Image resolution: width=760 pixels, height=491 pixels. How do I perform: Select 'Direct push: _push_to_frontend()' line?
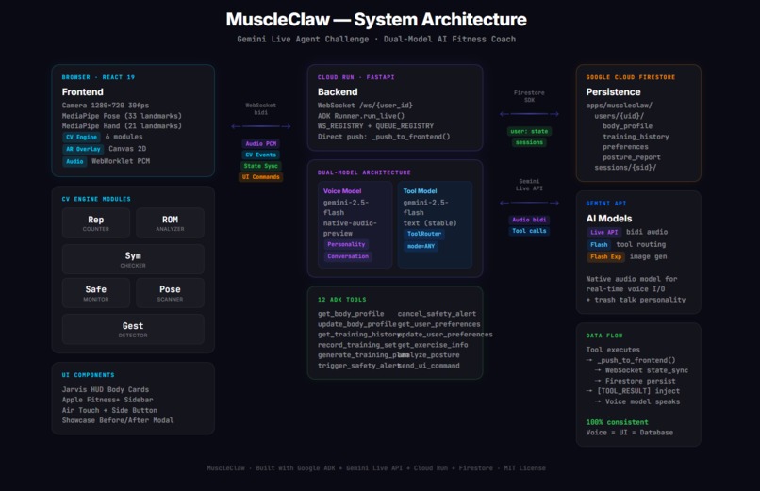384,137
